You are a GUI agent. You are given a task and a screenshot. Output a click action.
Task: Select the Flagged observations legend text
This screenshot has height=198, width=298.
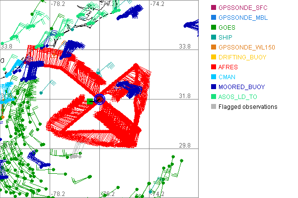pos(247,107)
